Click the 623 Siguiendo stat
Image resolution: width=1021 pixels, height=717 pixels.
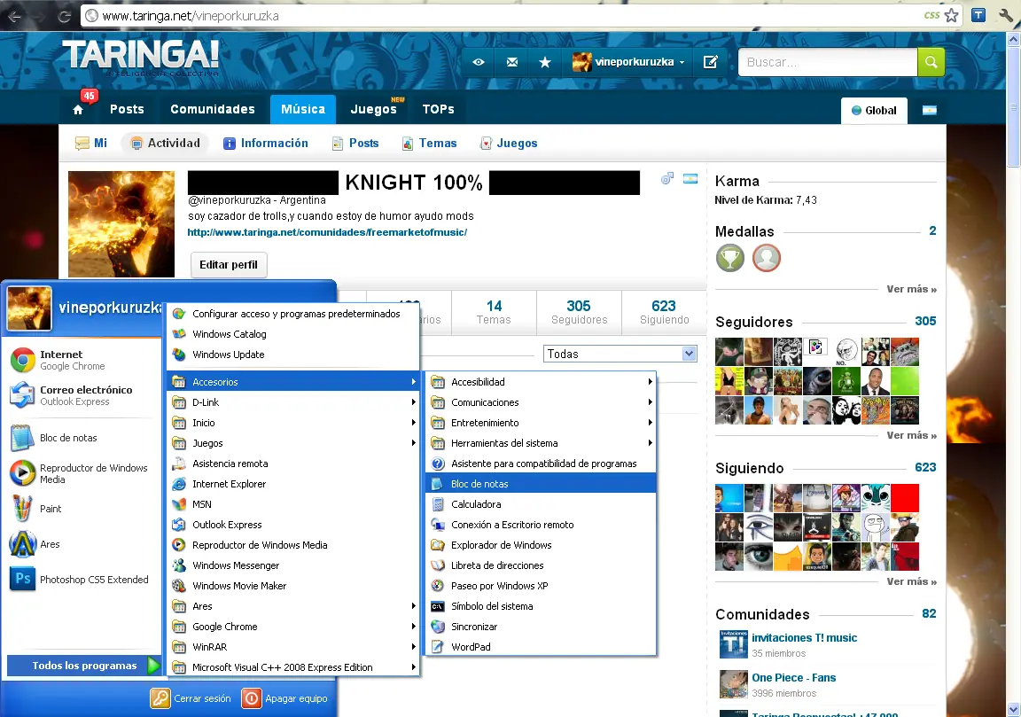tap(664, 312)
